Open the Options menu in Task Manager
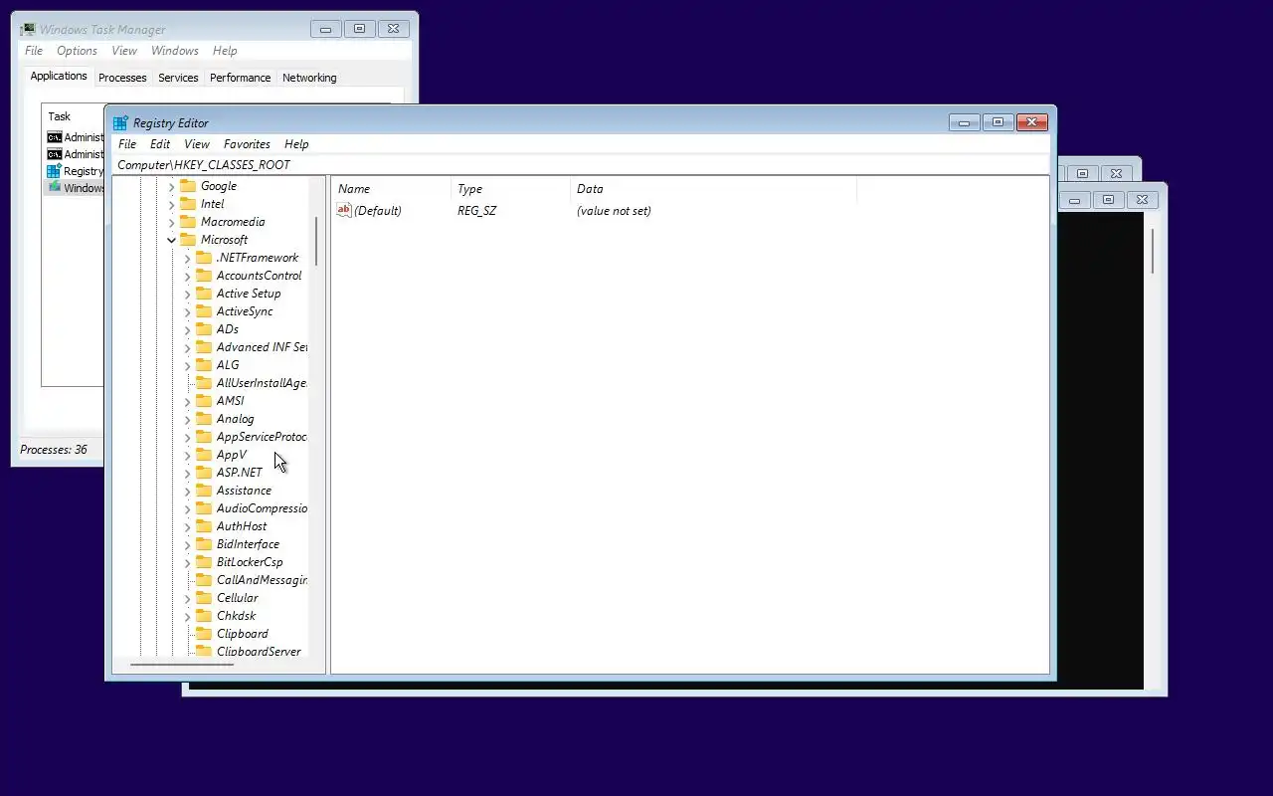The height and width of the screenshot is (796, 1273). pos(77,51)
